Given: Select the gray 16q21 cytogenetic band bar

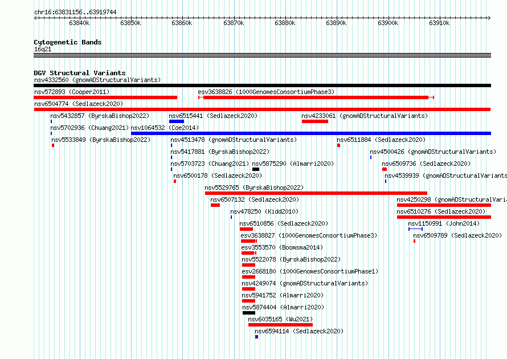Looking at the screenshot, I should pos(262,55).
